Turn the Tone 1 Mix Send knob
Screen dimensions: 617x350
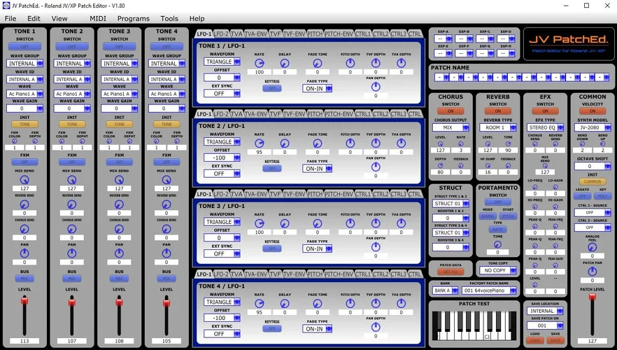click(24, 179)
